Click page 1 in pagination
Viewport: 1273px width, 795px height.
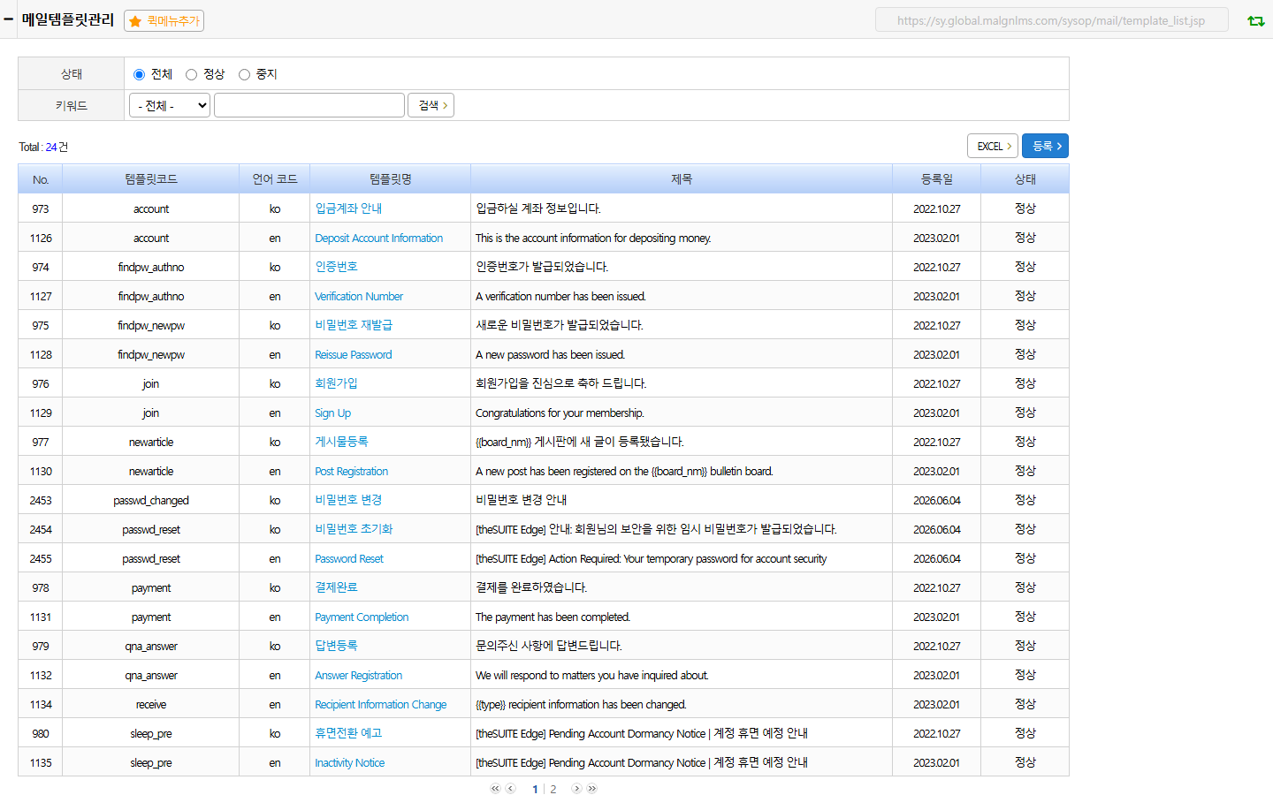[x=535, y=789]
